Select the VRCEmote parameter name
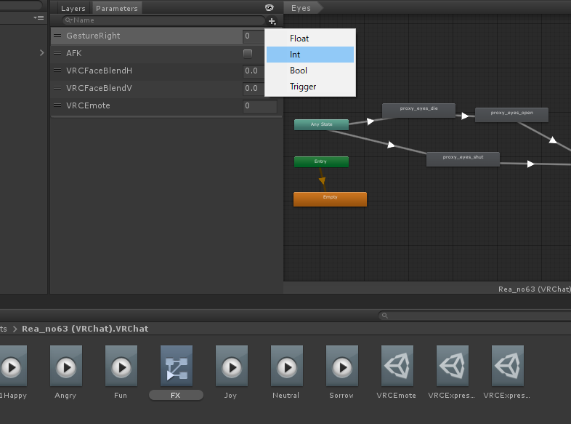Viewport: 571px width, 424px height. pos(88,105)
